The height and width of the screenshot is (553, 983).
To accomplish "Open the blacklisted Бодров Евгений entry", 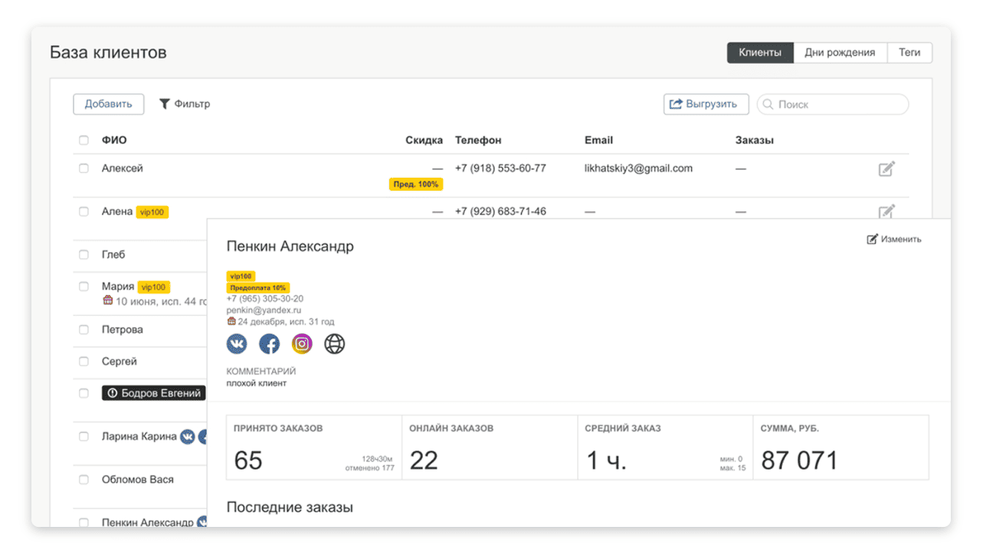I will click(x=154, y=394).
